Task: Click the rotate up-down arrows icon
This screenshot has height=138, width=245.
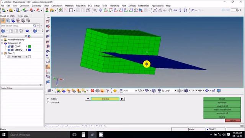Action: pyautogui.click(x=180, y=10)
